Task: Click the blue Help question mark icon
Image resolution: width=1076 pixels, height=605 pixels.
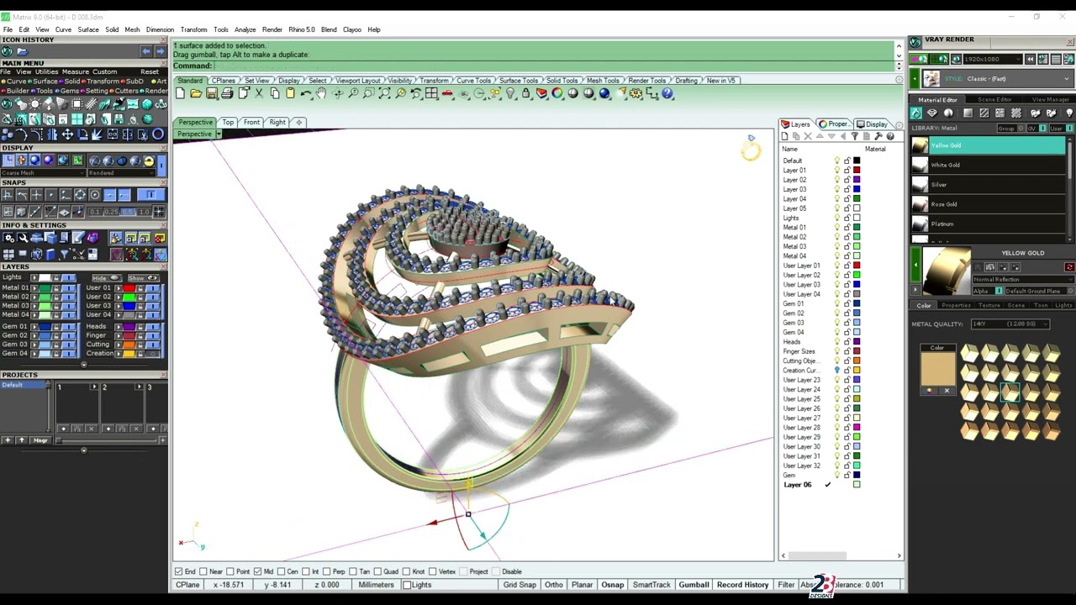Action: click(x=667, y=93)
